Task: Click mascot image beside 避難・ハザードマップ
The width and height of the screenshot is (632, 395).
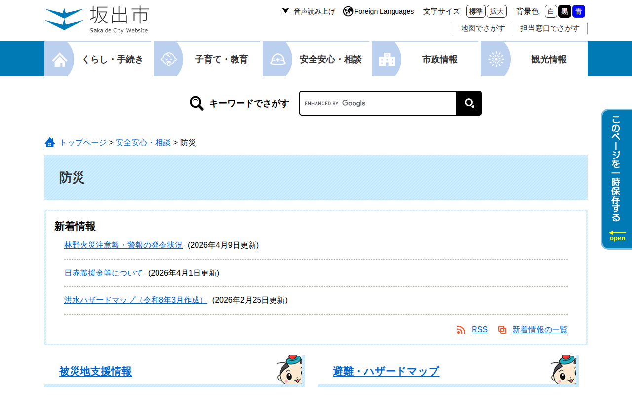Action: tap(563, 370)
